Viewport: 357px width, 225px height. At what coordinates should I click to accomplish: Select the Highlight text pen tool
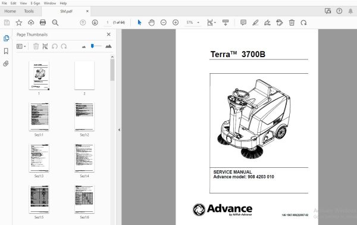pos(255,23)
